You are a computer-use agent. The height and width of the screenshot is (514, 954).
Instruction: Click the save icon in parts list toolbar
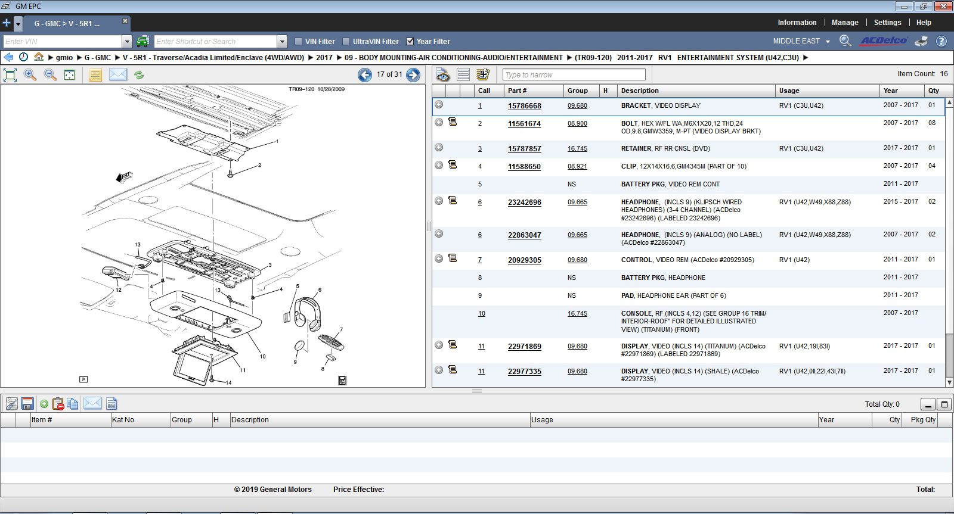27,404
